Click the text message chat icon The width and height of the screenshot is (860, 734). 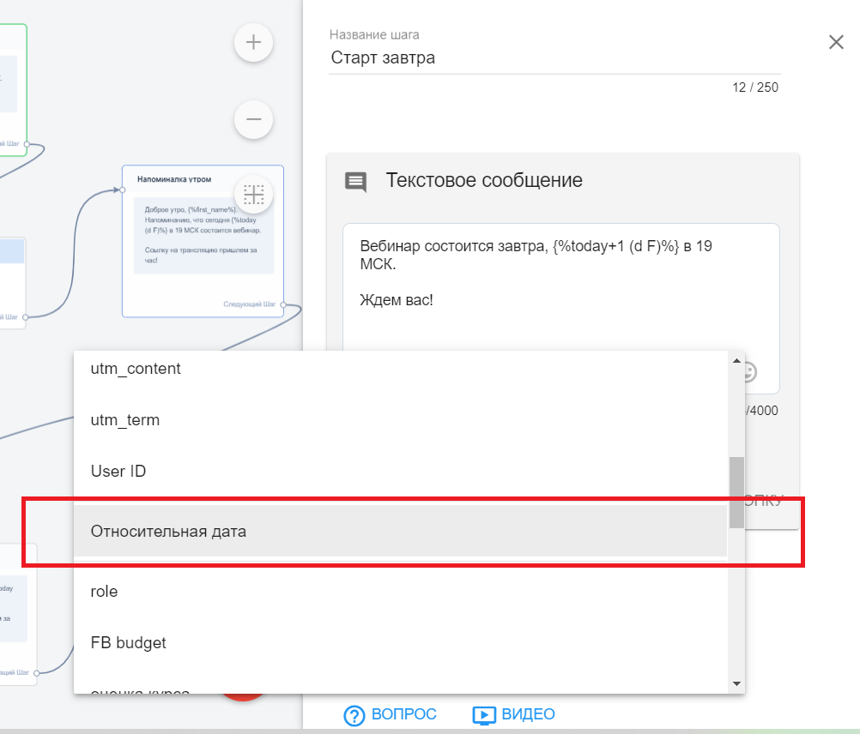pos(355,181)
